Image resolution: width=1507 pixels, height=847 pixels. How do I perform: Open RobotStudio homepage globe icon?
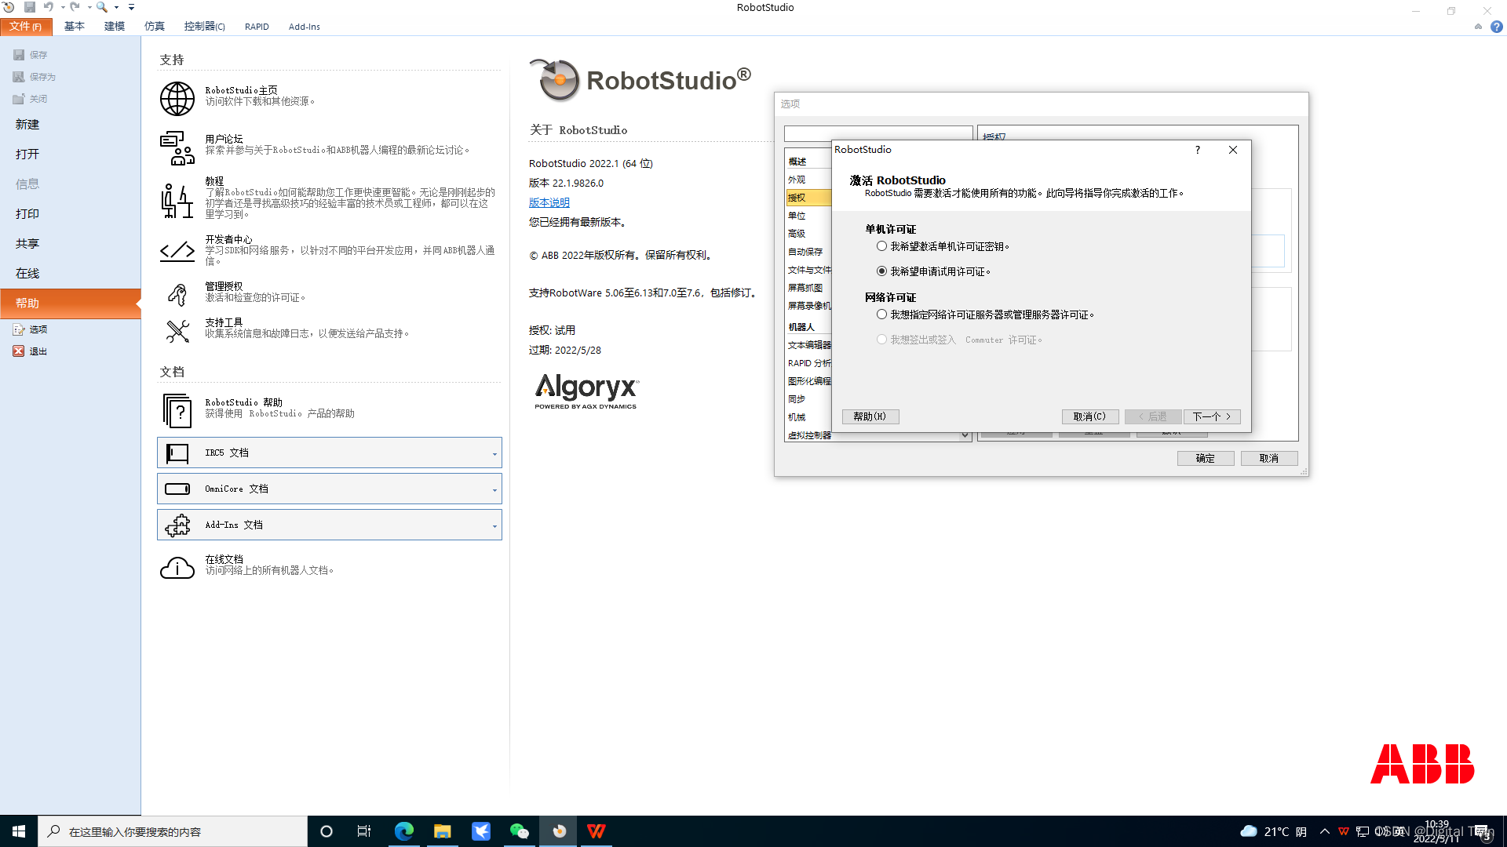[177, 99]
